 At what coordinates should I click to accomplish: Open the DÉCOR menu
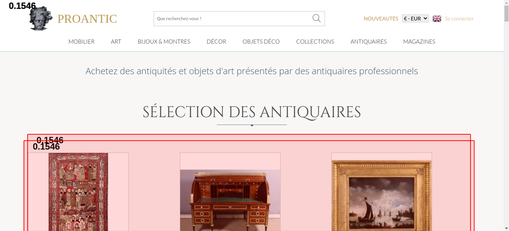[216, 41]
